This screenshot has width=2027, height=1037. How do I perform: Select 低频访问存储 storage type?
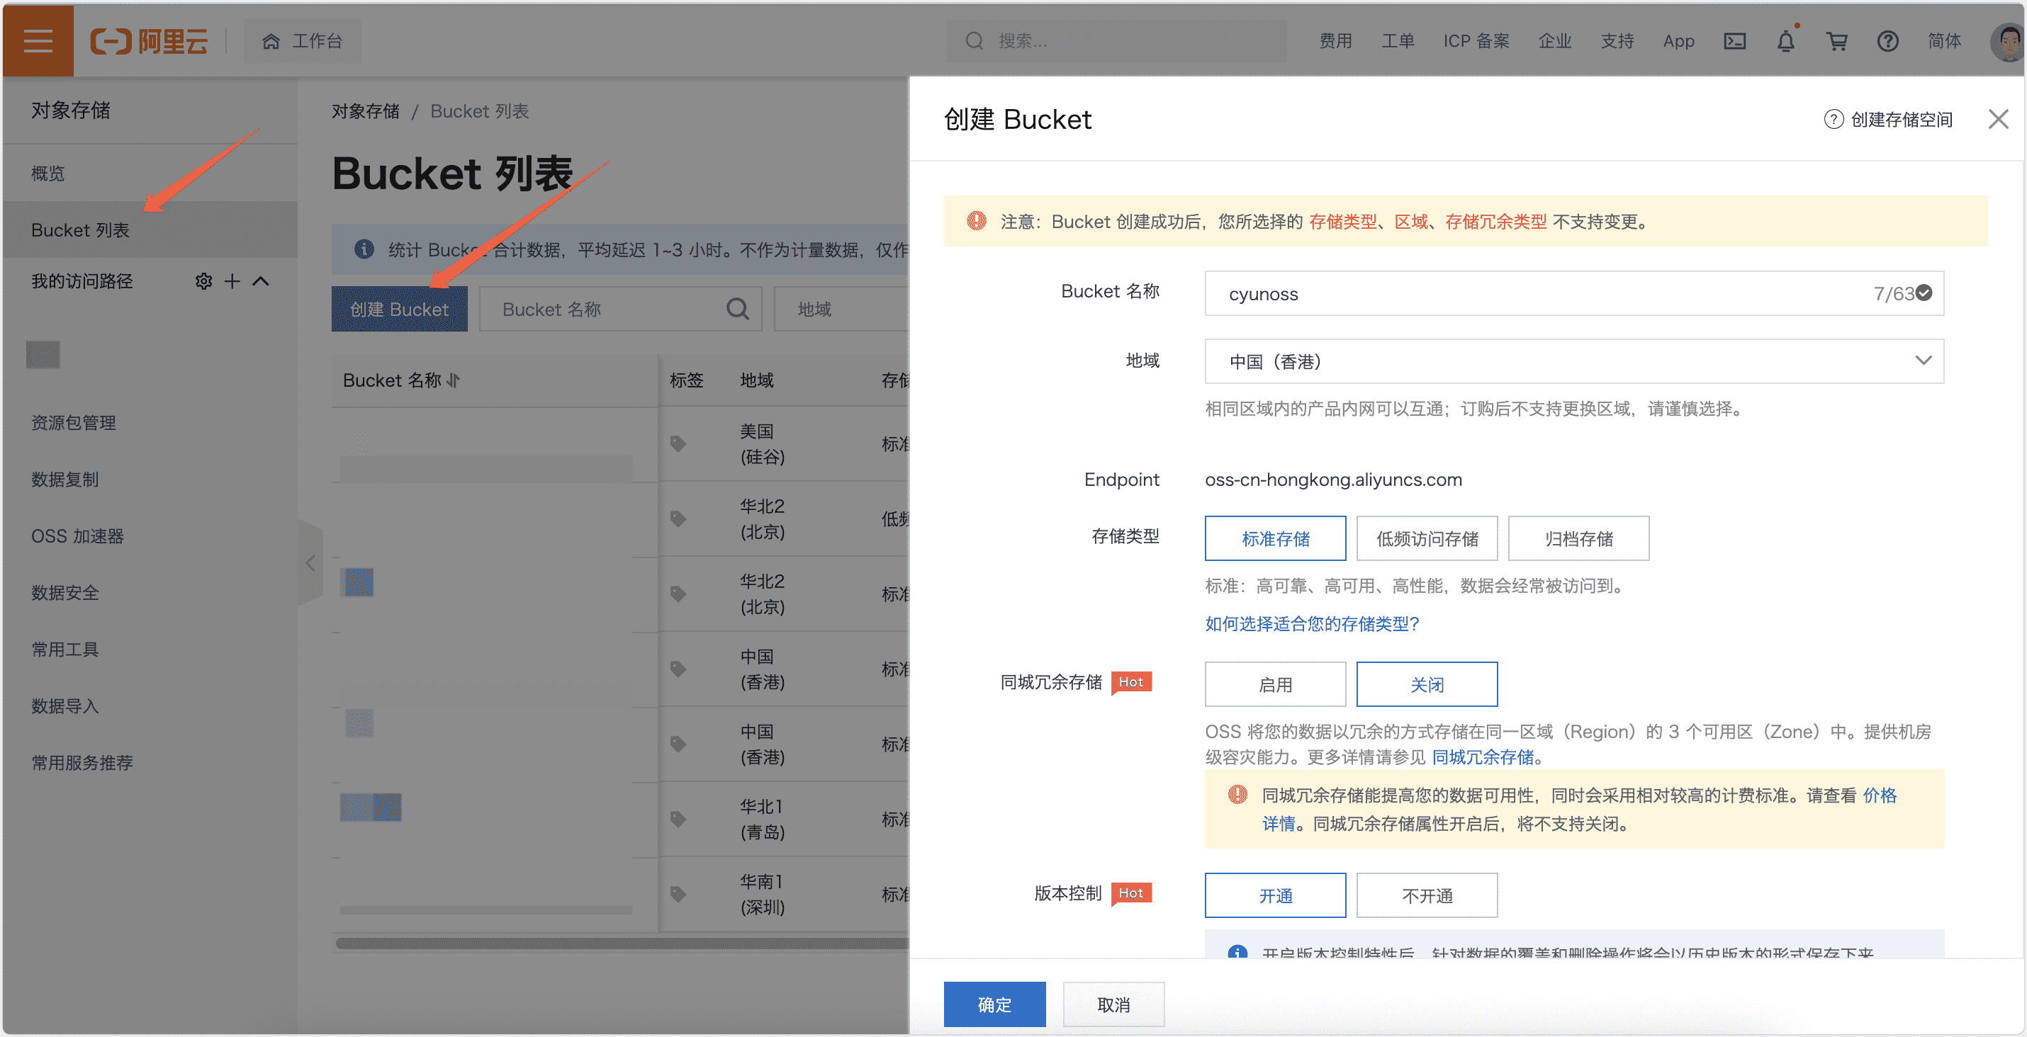(x=1427, y=538)
